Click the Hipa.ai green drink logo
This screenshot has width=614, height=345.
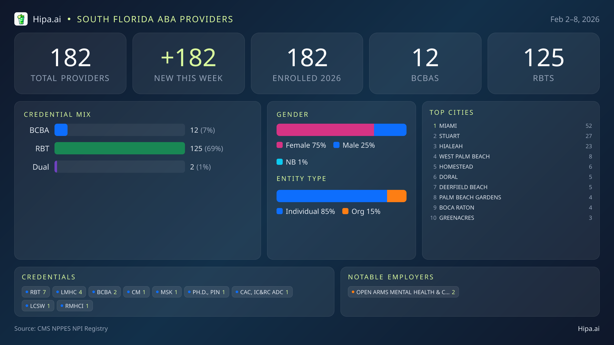tap(21, 19)
